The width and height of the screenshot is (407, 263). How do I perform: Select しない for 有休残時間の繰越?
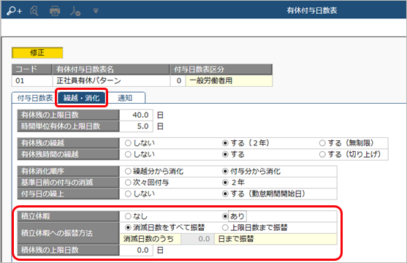[128, 154]
